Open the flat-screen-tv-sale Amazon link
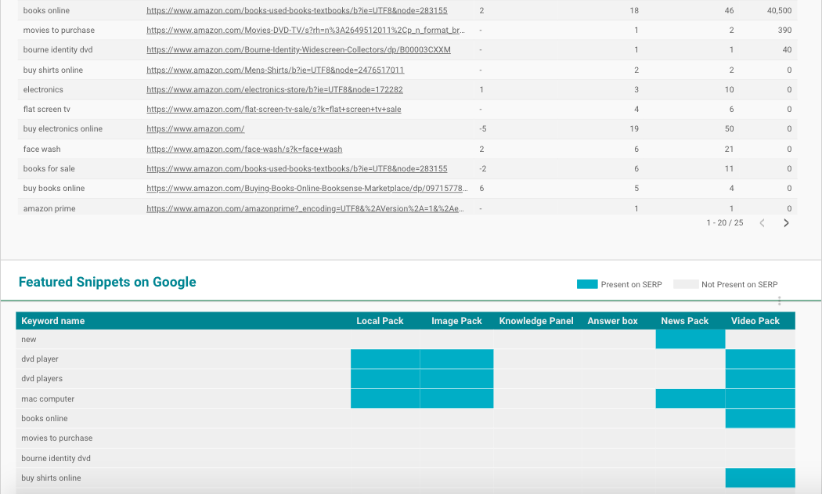Viewport: 822px width, 494px height. pos(274,110)
